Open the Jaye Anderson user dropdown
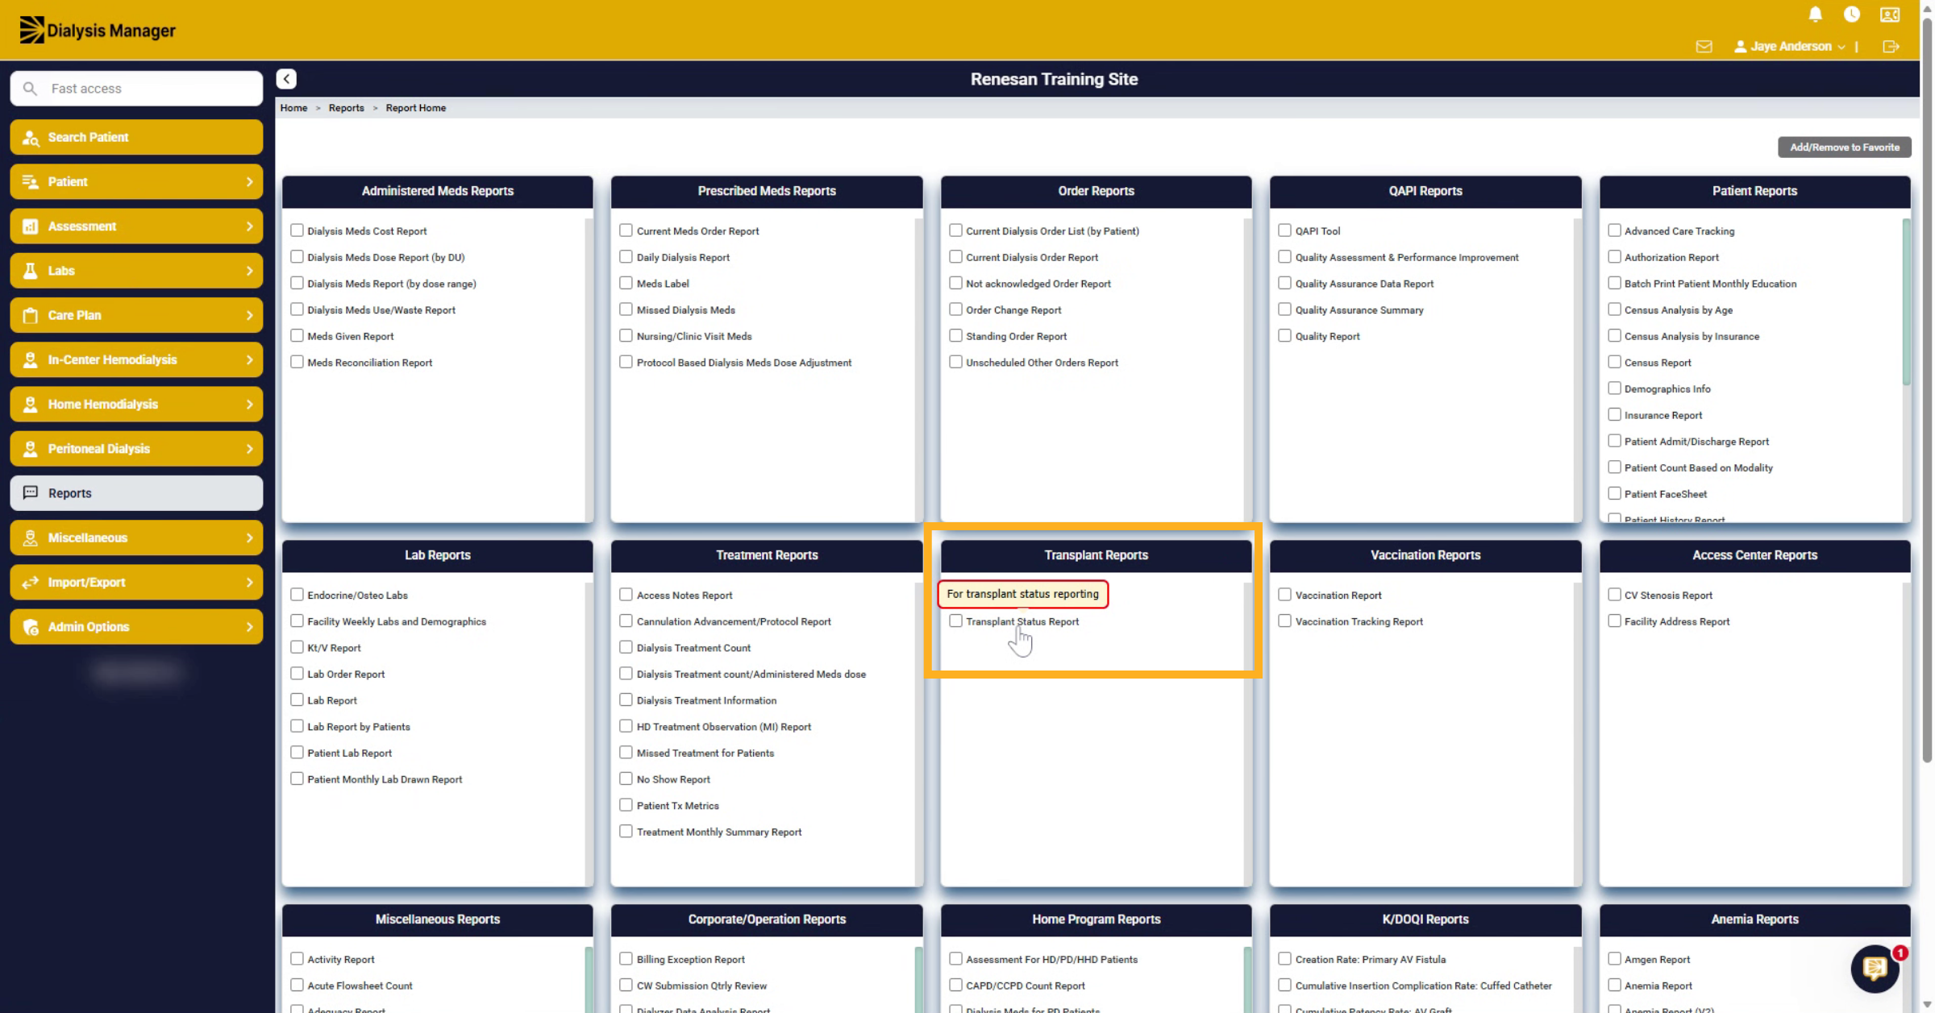Screen dimensions: 1935x1013 click(1790, 47)
